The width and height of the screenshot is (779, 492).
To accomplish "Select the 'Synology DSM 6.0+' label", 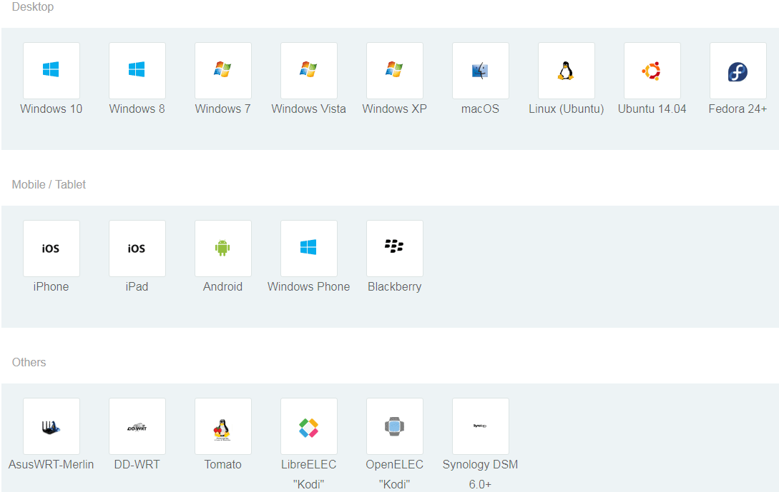I will tap(481, 474).
